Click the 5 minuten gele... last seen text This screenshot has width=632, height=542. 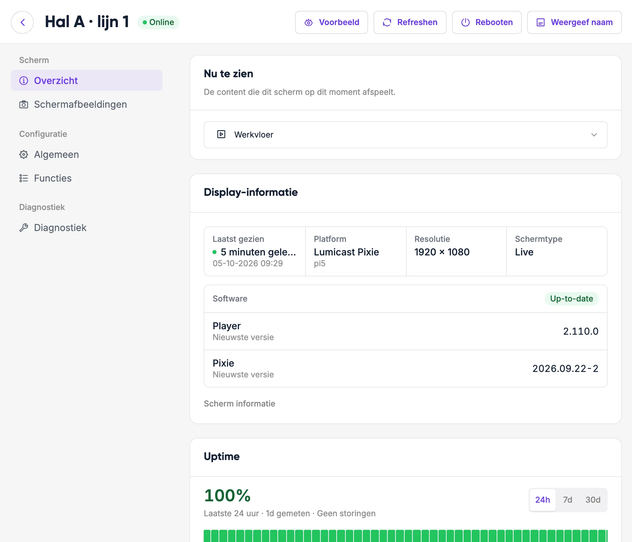click(x=258, y=252)
